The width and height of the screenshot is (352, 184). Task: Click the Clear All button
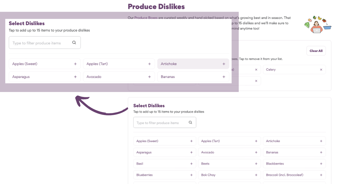(316, 51)
